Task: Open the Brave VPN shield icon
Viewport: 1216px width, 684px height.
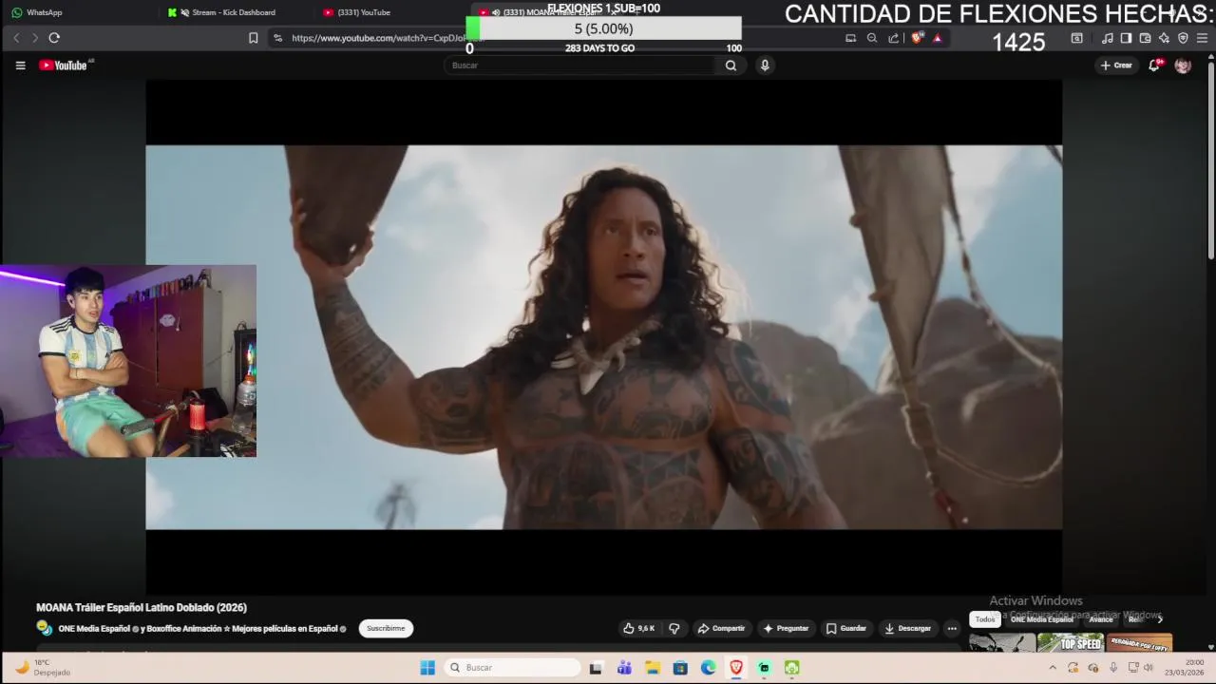Action: pyautogui.click(x=1183, y=38)
